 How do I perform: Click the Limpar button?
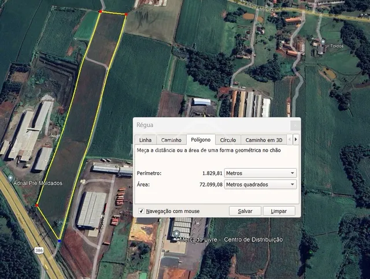click(x=279, y=211)
